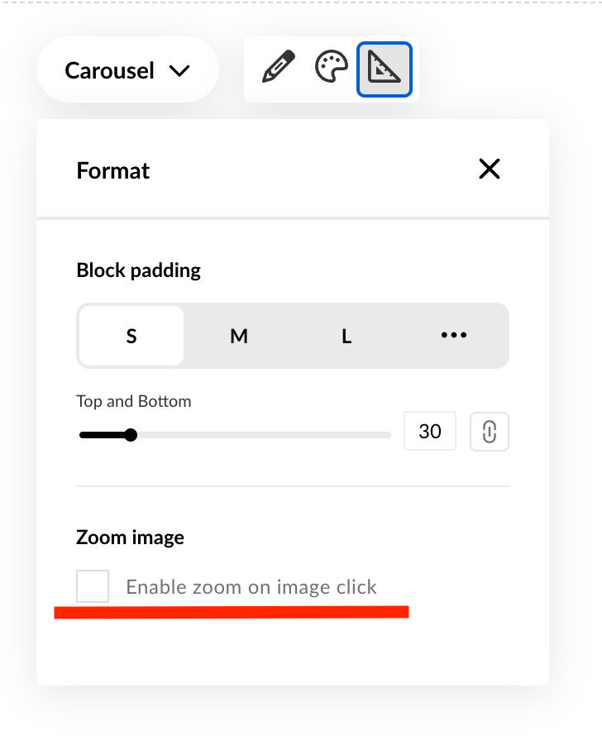The image size is (602, 736).
Task: Expand the chevron beside Carousel
Action: (x=179, y=71)
